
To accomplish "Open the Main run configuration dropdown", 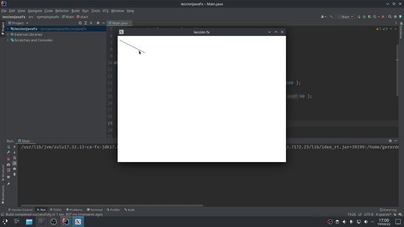I will [345, 17].
